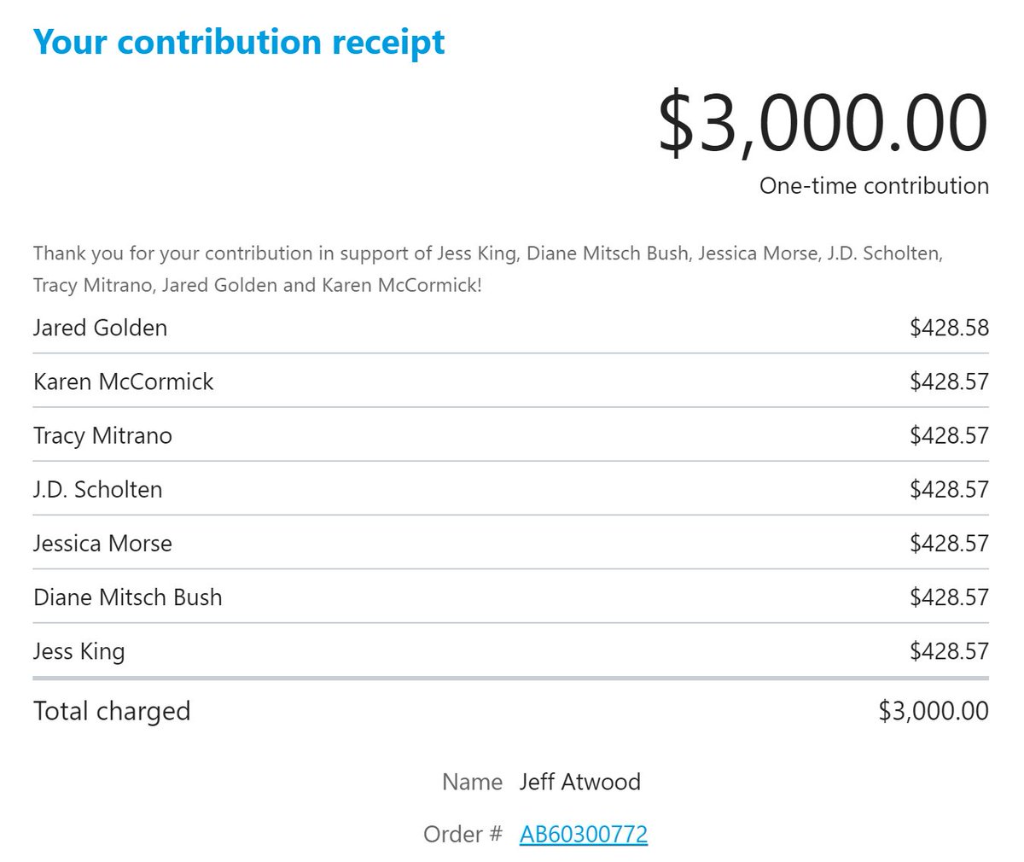Image resolution: width=1024 pixels, height=862 pixels.
Task: Select the Jessica Morse row name
Action: pos(102,543)
